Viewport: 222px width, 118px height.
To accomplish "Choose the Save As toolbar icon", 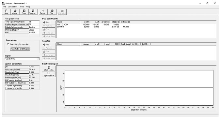I will click(33, 12).
